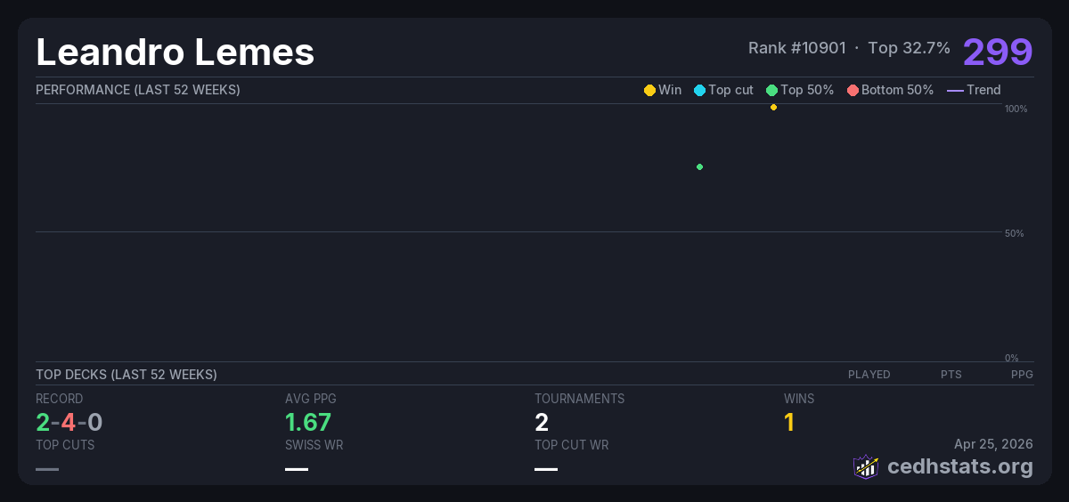Click the Rank #10901 text
The image size is (1069, 502).
pos(796,48)
